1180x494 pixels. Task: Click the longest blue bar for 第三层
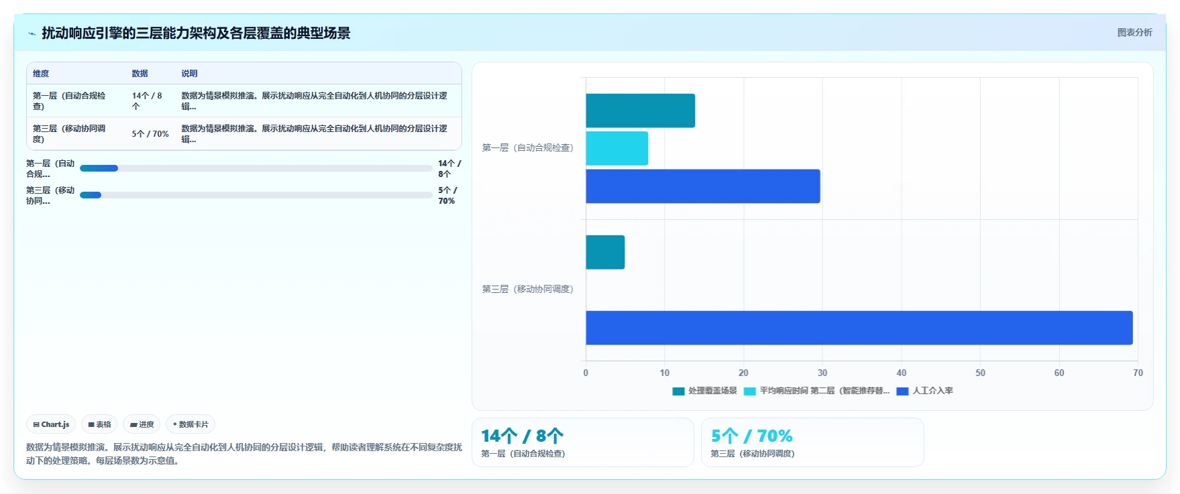pos(859,328)
